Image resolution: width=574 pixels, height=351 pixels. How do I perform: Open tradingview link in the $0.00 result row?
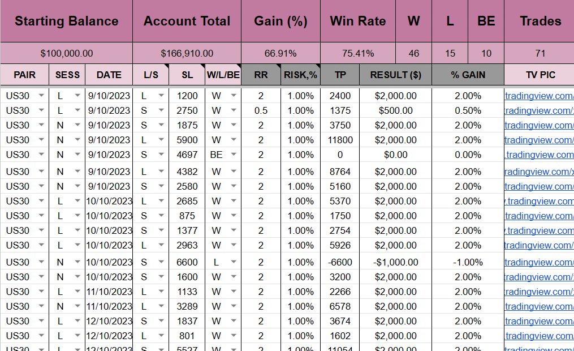[x=540, y=155]
